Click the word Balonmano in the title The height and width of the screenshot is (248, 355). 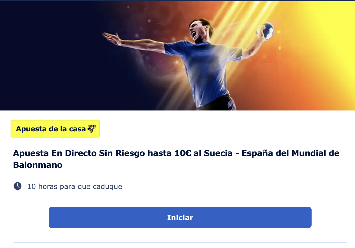[x=38, y=165]
